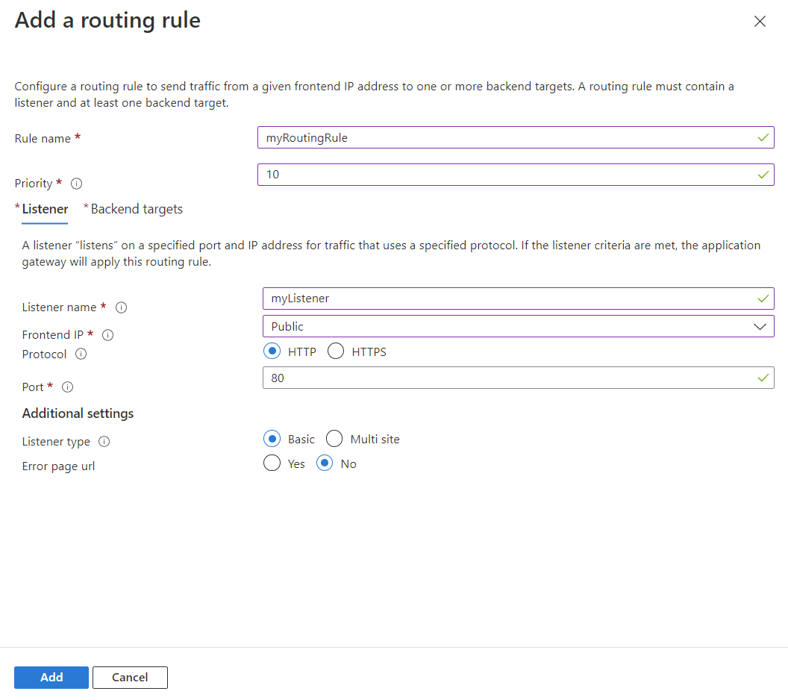Click the Frontend IP info icon

(107, 335)
